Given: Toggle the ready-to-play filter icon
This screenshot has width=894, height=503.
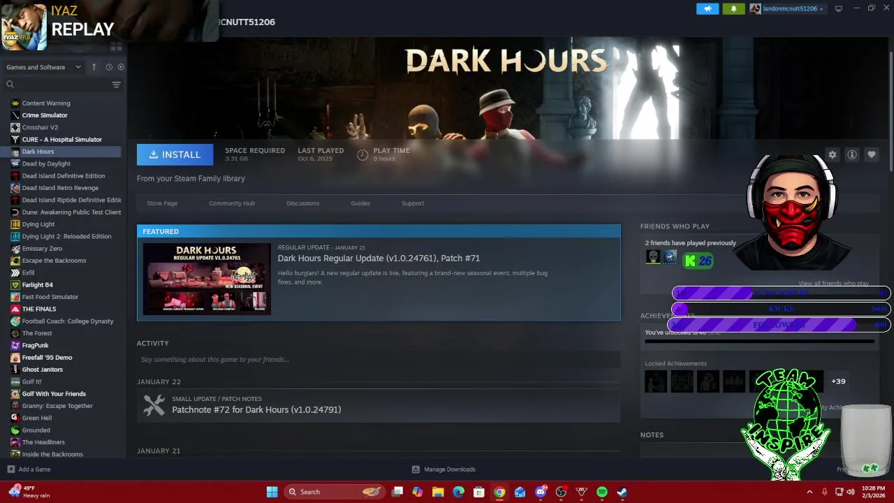Looking at the screenshot, I should [121, 67].
